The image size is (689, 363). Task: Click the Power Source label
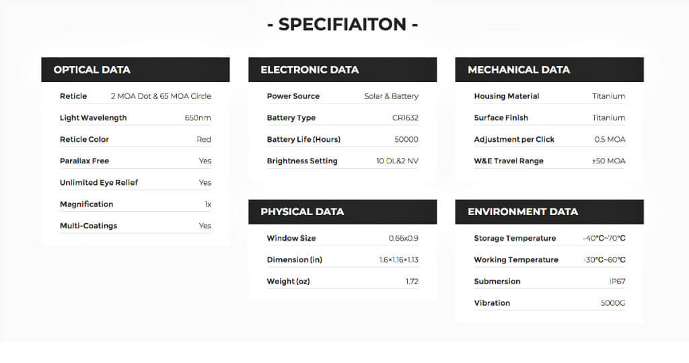click(x=293, y=96)
